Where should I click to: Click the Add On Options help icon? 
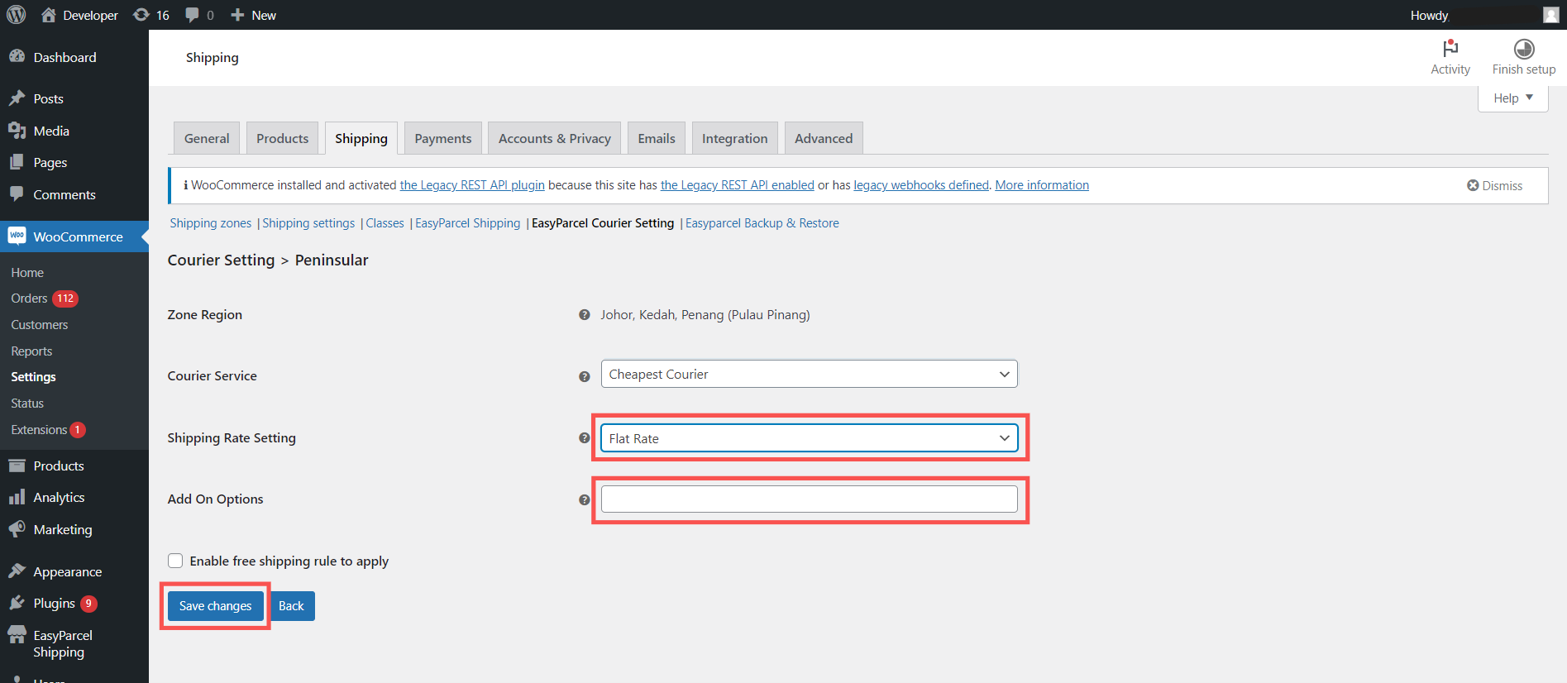point(585,499)
